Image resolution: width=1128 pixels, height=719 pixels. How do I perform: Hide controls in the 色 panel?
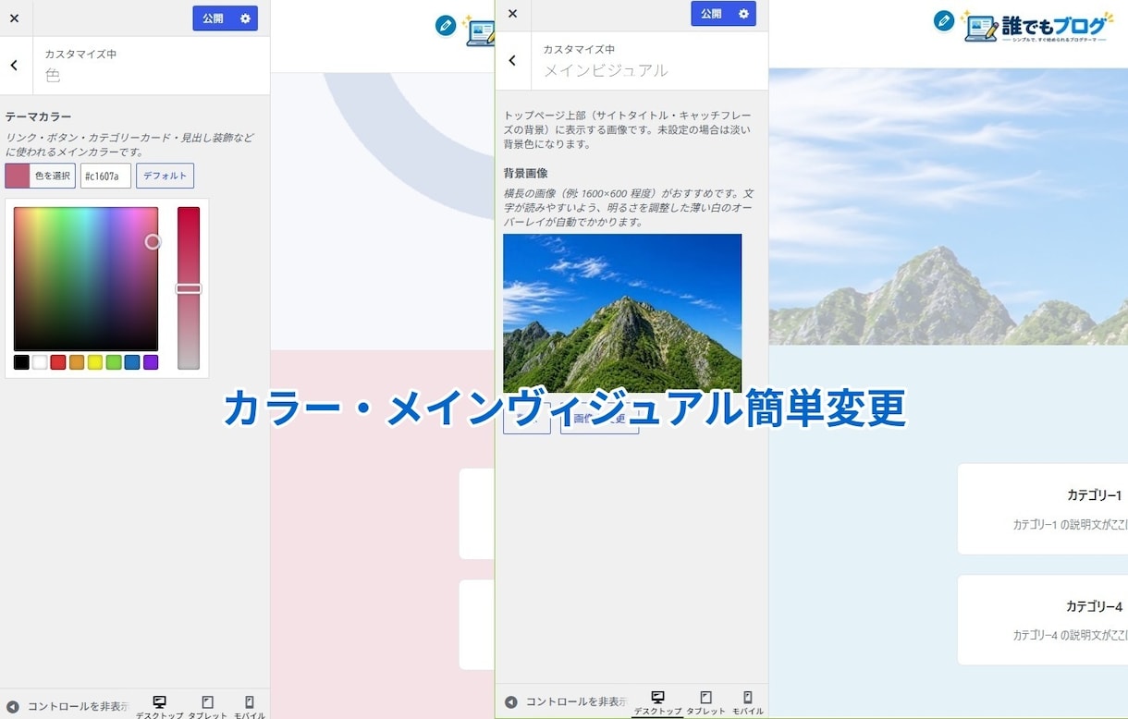click(x=67, y=706)
